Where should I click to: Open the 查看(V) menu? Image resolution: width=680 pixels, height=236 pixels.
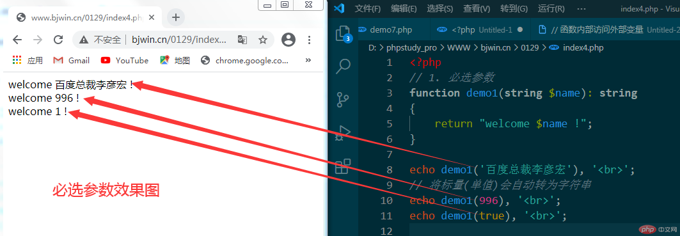477,9
